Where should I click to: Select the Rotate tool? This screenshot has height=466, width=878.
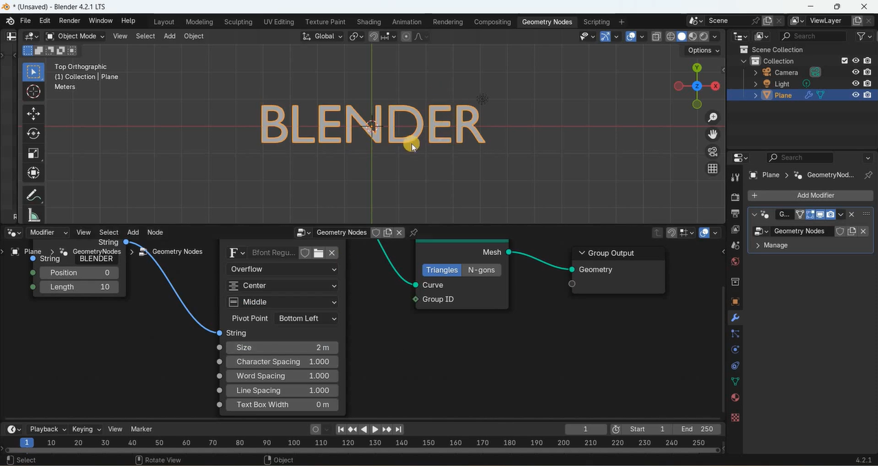click(x=33, y=133)
